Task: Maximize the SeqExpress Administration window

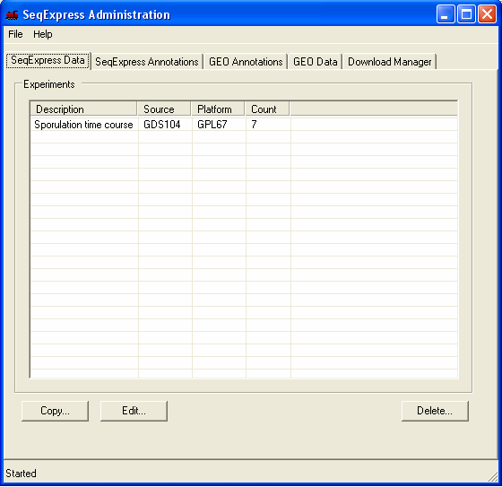Action: pyautogui.click(x=466, y=14)
